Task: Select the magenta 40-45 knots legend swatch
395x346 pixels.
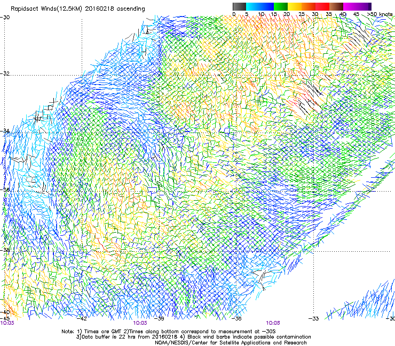Action: [x=350, y=6]
